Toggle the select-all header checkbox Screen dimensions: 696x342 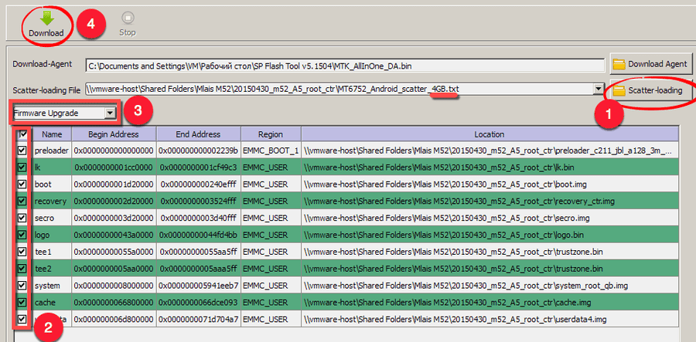pos(22,134)
